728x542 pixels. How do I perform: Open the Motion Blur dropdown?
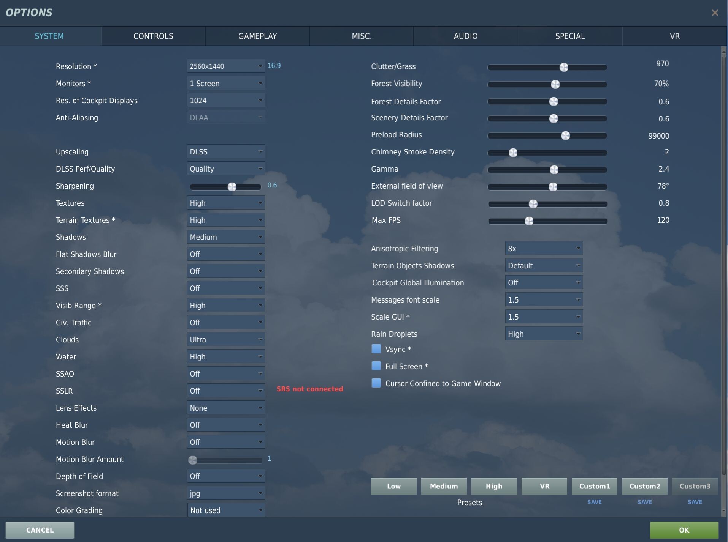click(226, 442)
